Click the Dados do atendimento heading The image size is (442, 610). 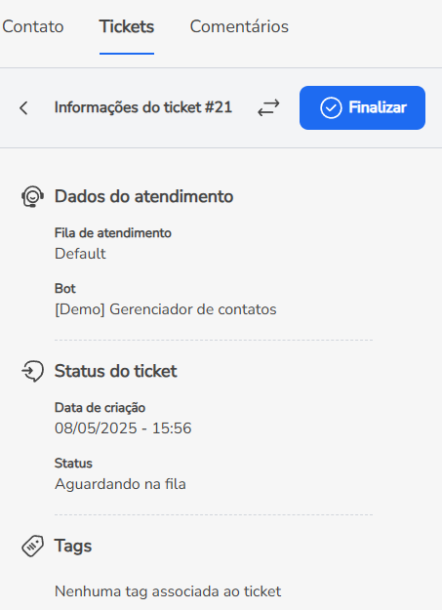[144, 196]
